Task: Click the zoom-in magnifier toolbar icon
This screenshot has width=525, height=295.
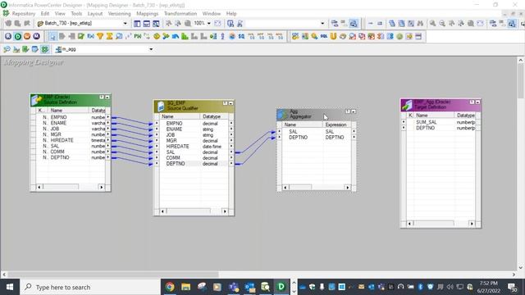Action: 432,24
